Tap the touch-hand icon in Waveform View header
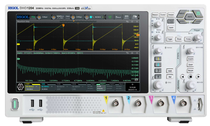This screenshot has width=210, height=126. (127, 21)
